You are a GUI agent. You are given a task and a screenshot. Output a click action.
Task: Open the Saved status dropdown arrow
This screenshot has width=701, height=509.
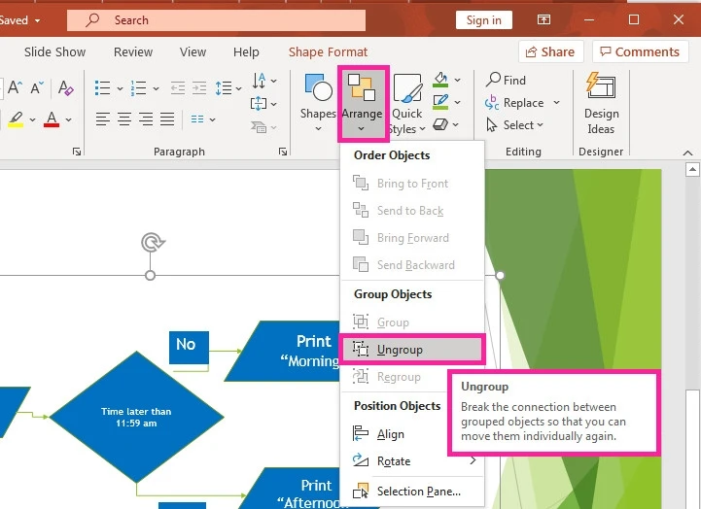(38, 20)
